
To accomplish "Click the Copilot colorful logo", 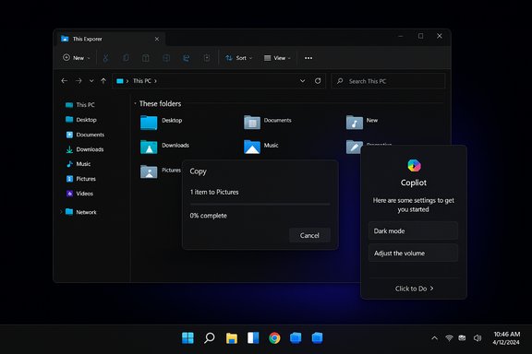I will 414,166.
